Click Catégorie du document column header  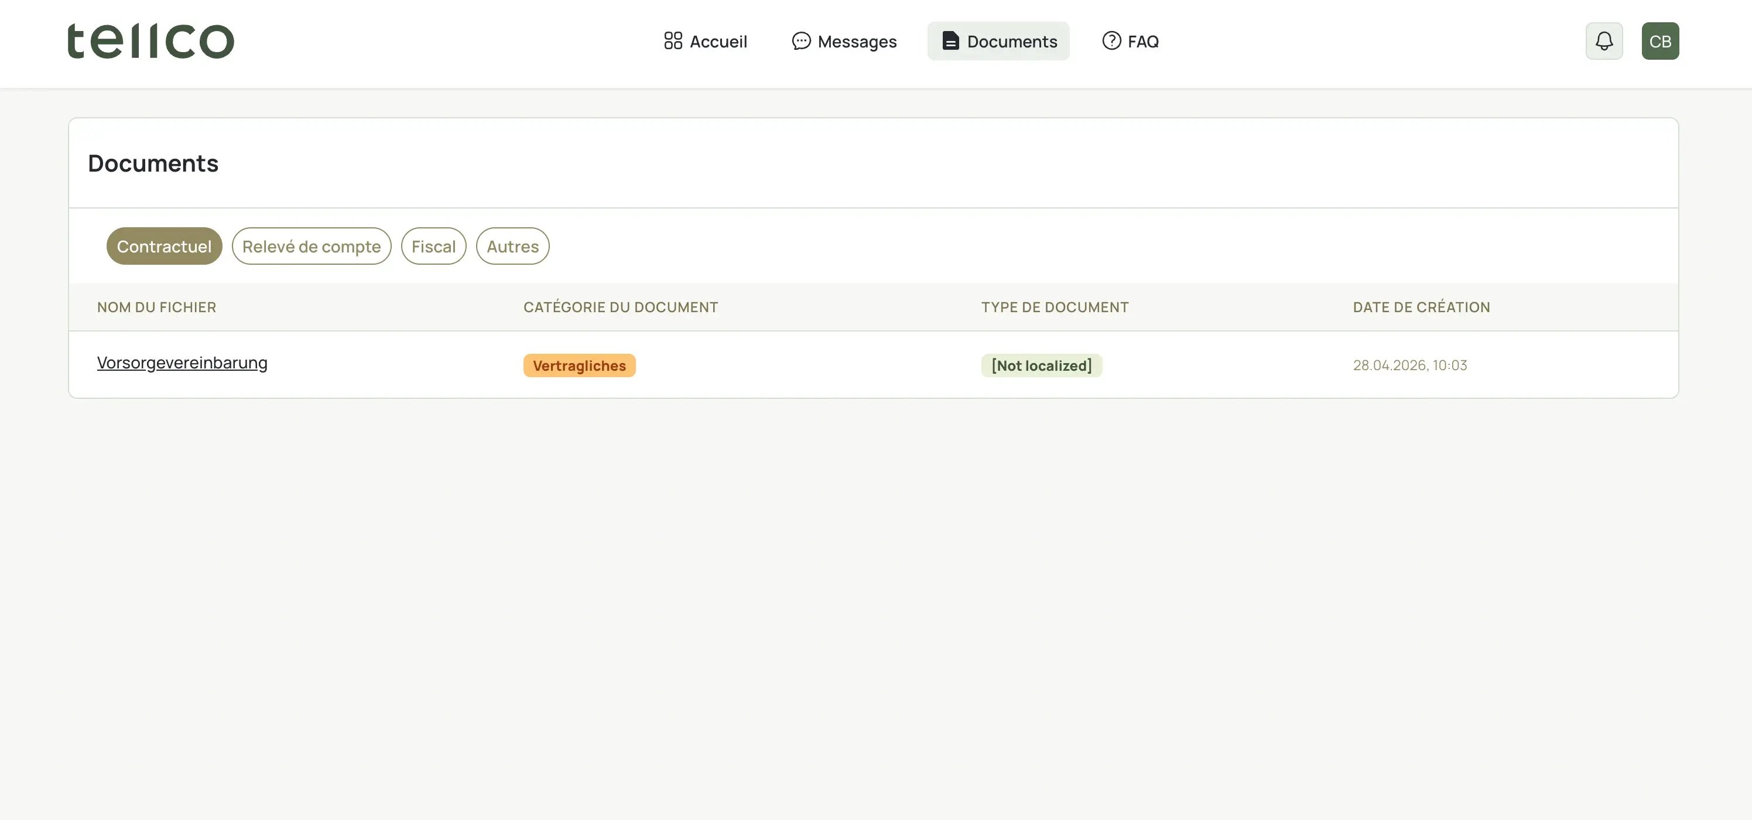coord(620,307)
